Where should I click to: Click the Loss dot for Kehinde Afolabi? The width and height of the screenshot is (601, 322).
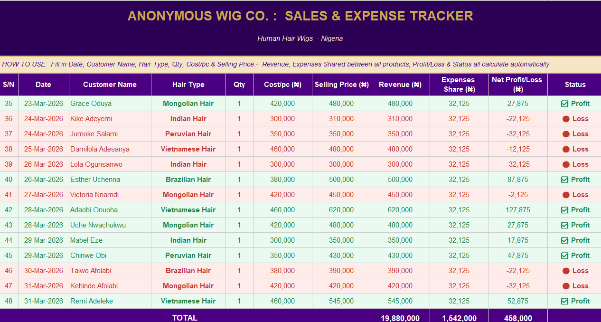[x=566, y=286]
